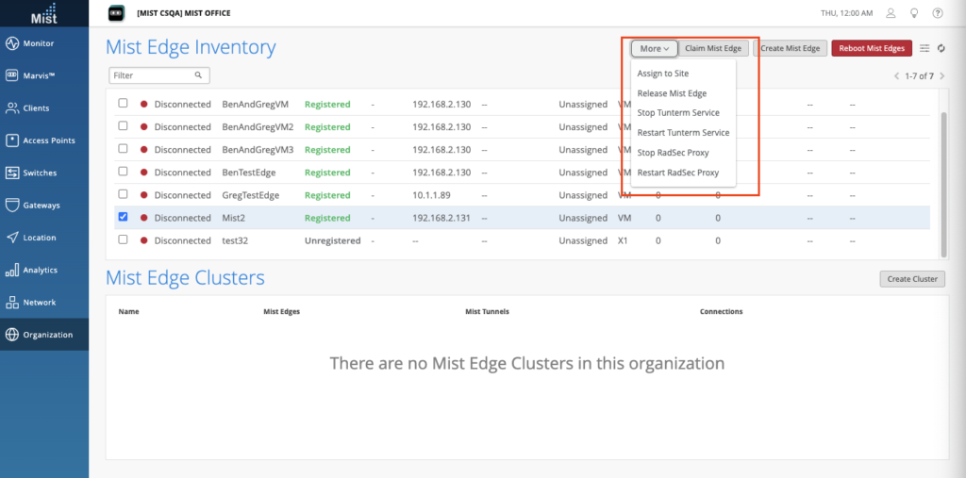Screen dimensions: 966x478
Task: Uncheck the Mist2 row checkbox
Action: pyautogui.click(x=124, y=217)
